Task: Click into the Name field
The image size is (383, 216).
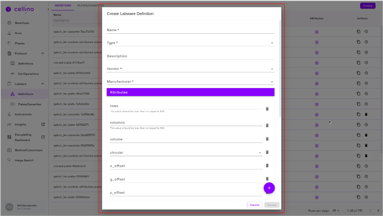Action: pyautogui.click(x=190, y=31)
